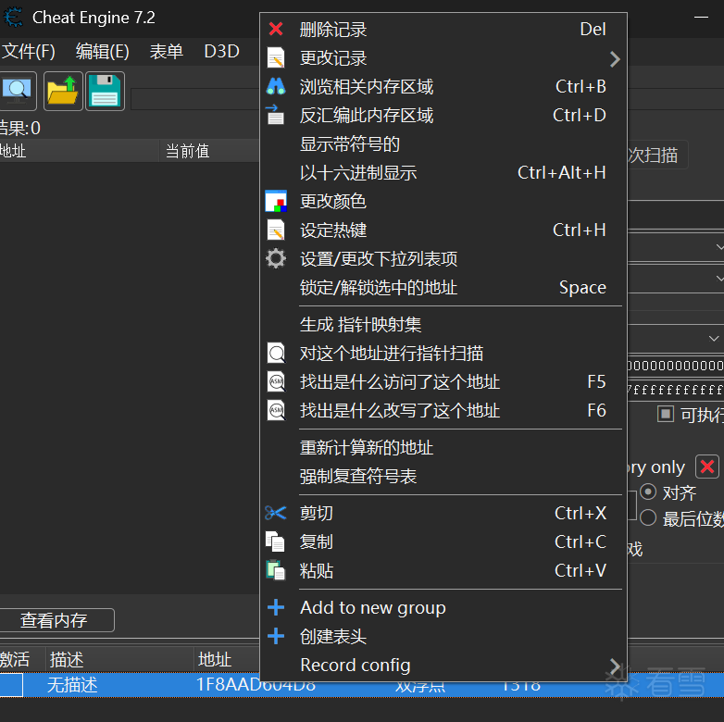Choose 生成 指针映射集 menu item

443,325
